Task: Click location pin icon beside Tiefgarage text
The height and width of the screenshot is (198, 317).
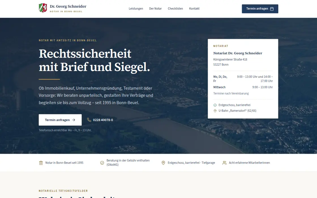Action: point(163,163)
